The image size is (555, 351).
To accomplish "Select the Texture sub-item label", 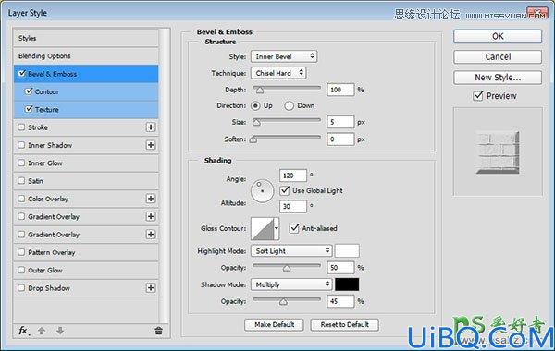I will (47, 110).
